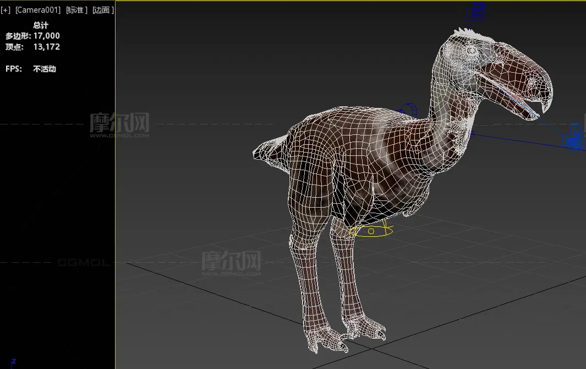Viewport: 586px width, 369px height.
Task: Click the 多边形 count of 17,000
Action: click(46, 36)
